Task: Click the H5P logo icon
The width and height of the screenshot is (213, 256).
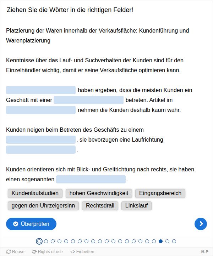Action: 204,252
